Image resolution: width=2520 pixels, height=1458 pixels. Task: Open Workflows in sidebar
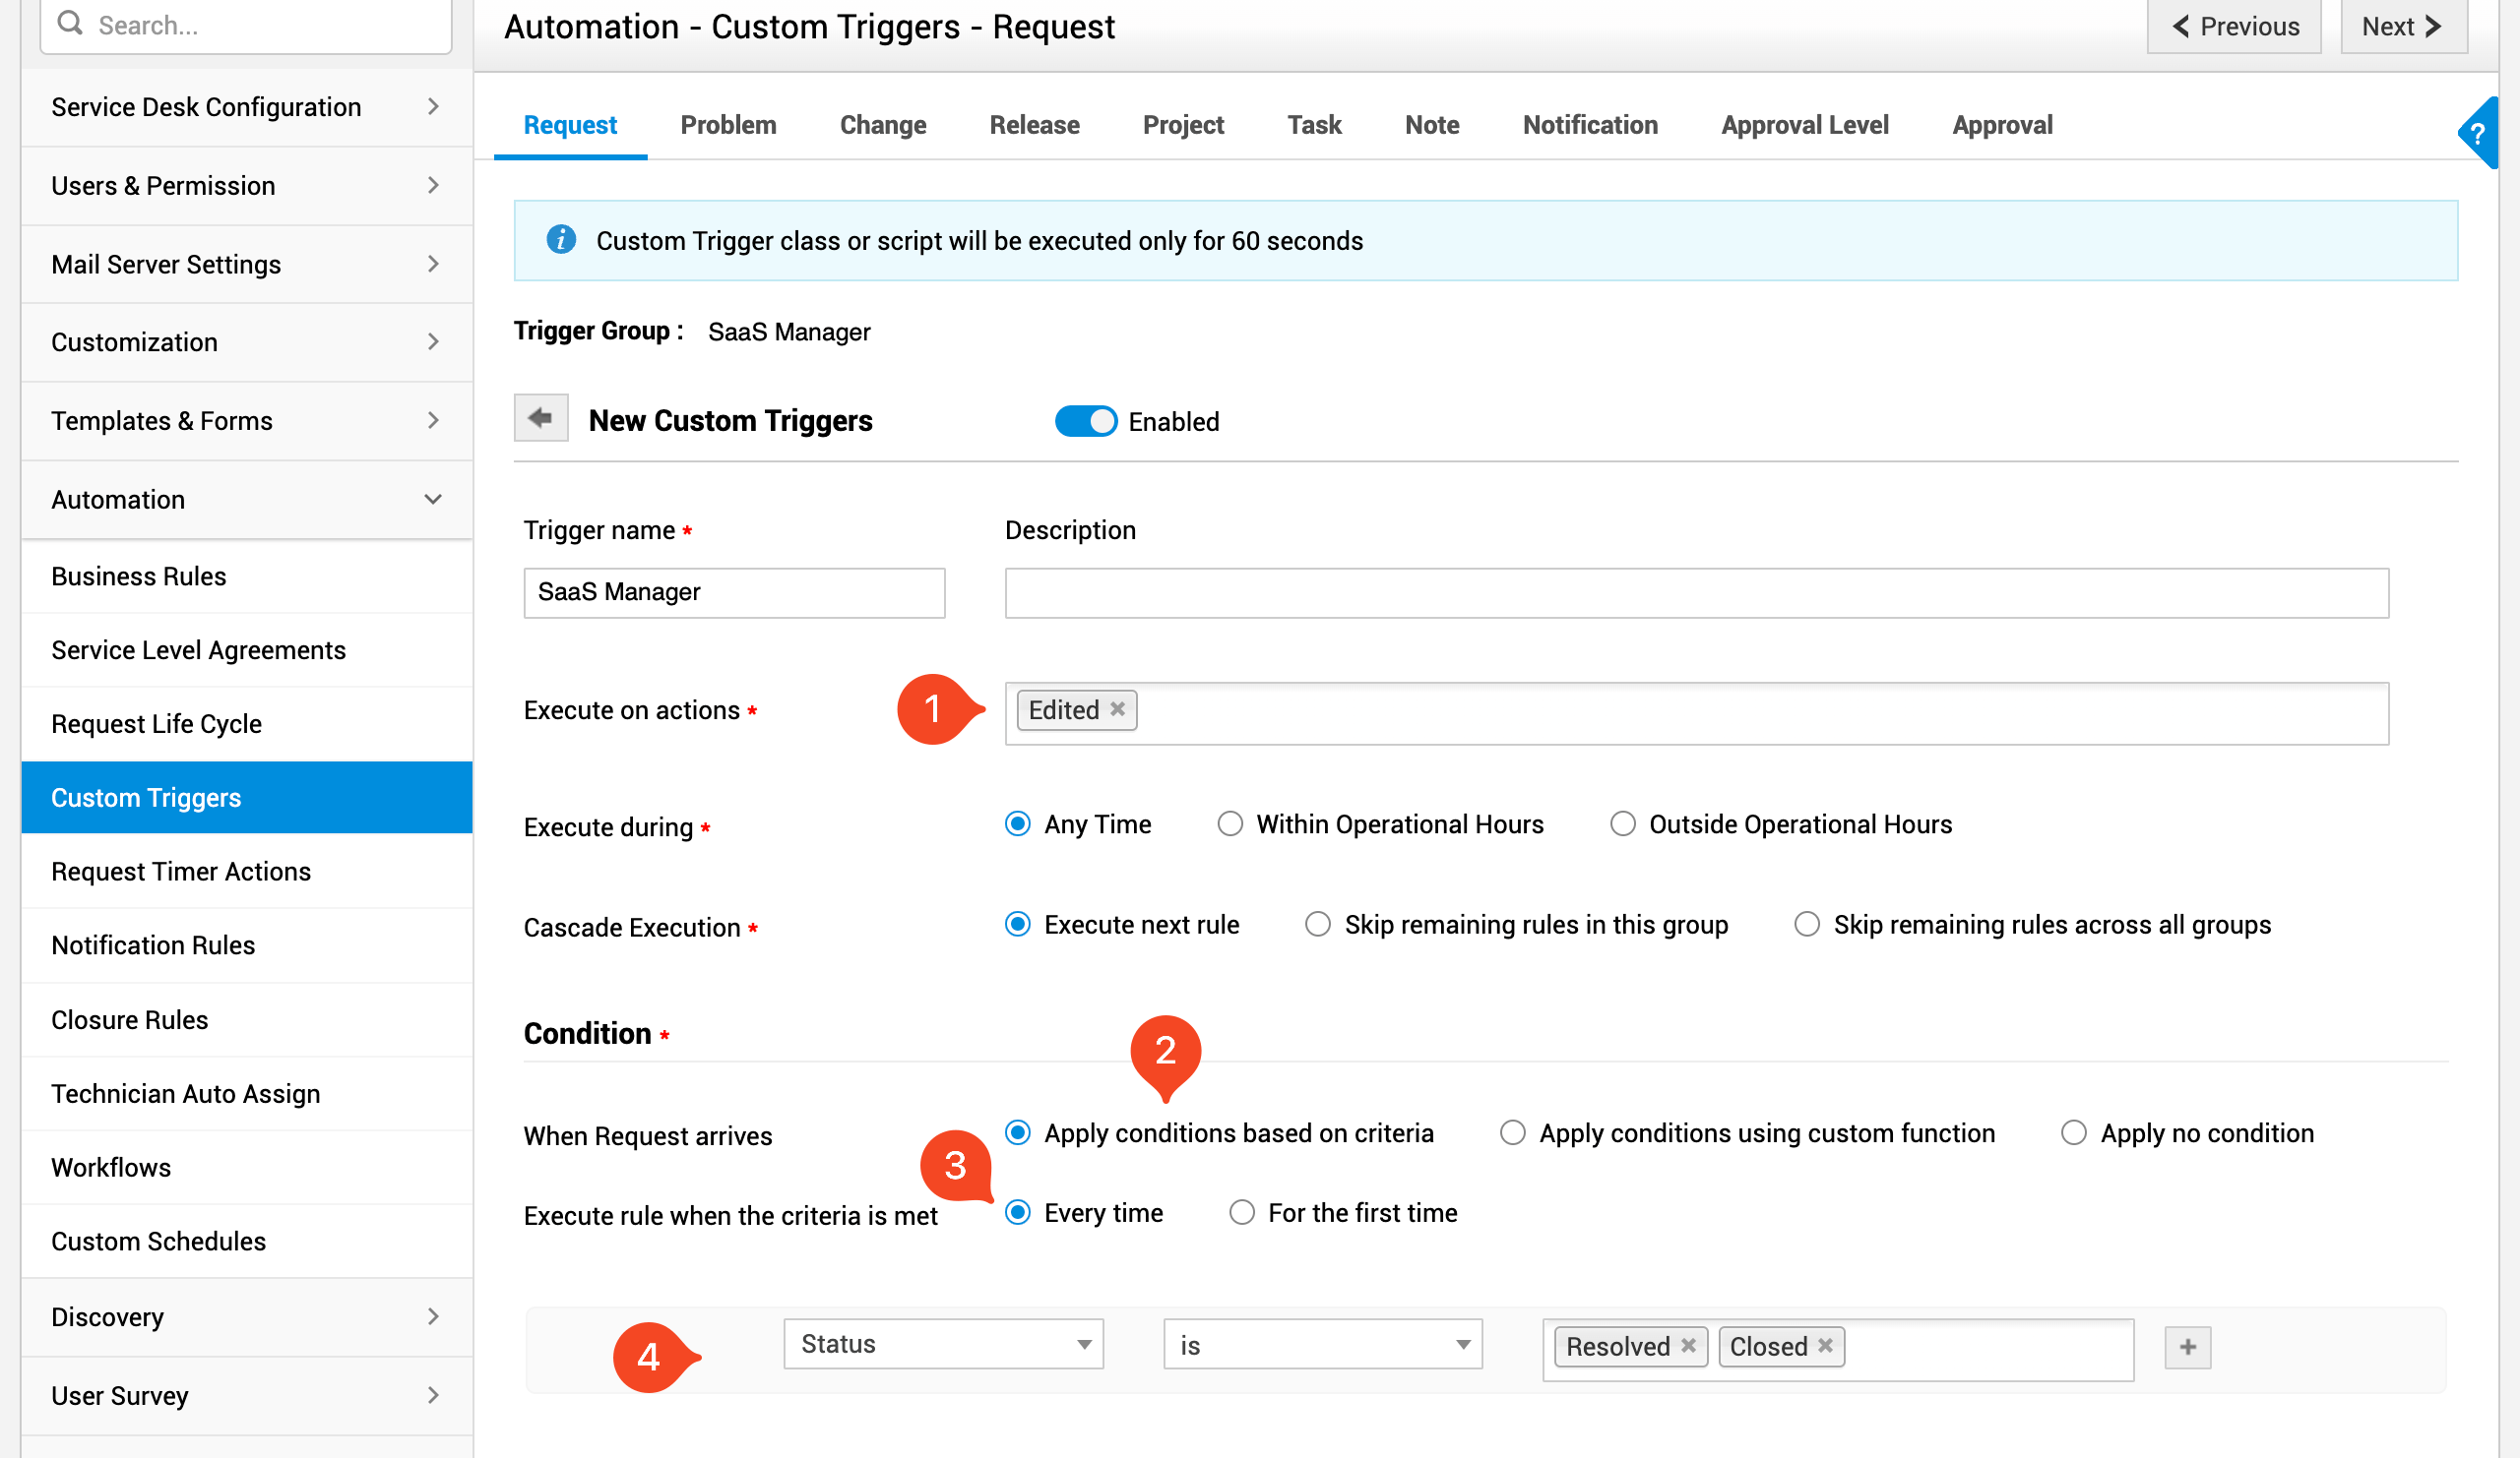pyautogui.click(x=246, y=1167)
